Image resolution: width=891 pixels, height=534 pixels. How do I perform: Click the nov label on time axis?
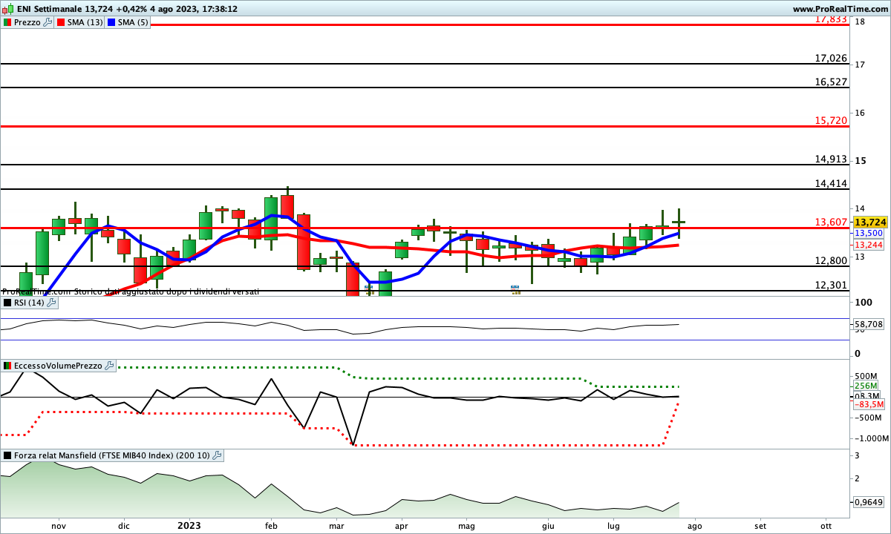tap(59, 525)
